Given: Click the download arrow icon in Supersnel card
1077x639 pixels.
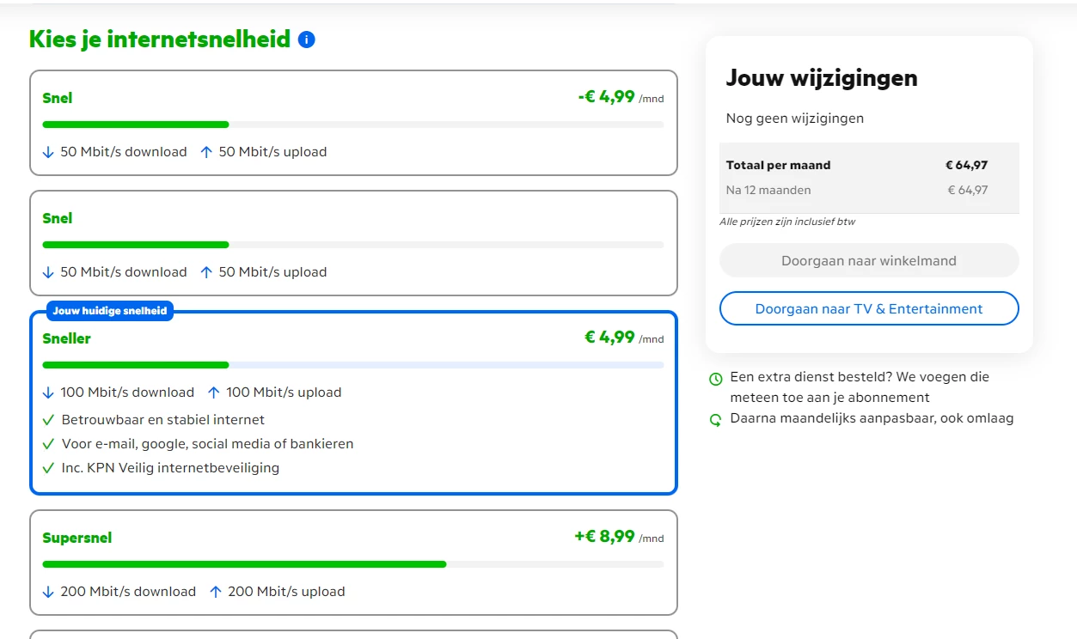Looking at the screenshot, I should click(x=48, y=592).
